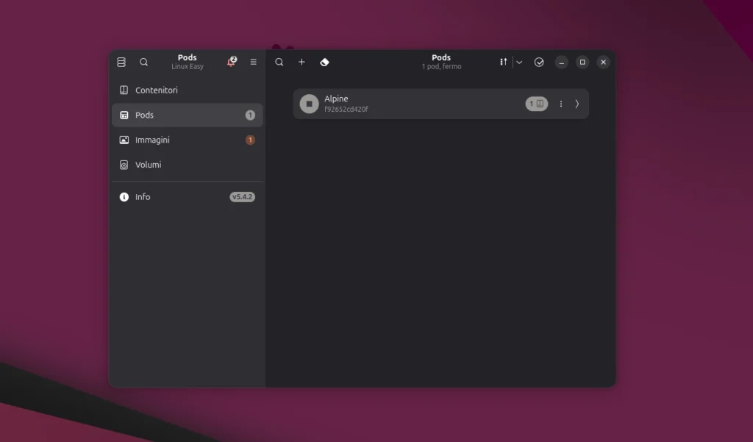Toggle the Alpine pod stop control
Viewport: 753px width, 442px height.
click(x=308, y=103)
